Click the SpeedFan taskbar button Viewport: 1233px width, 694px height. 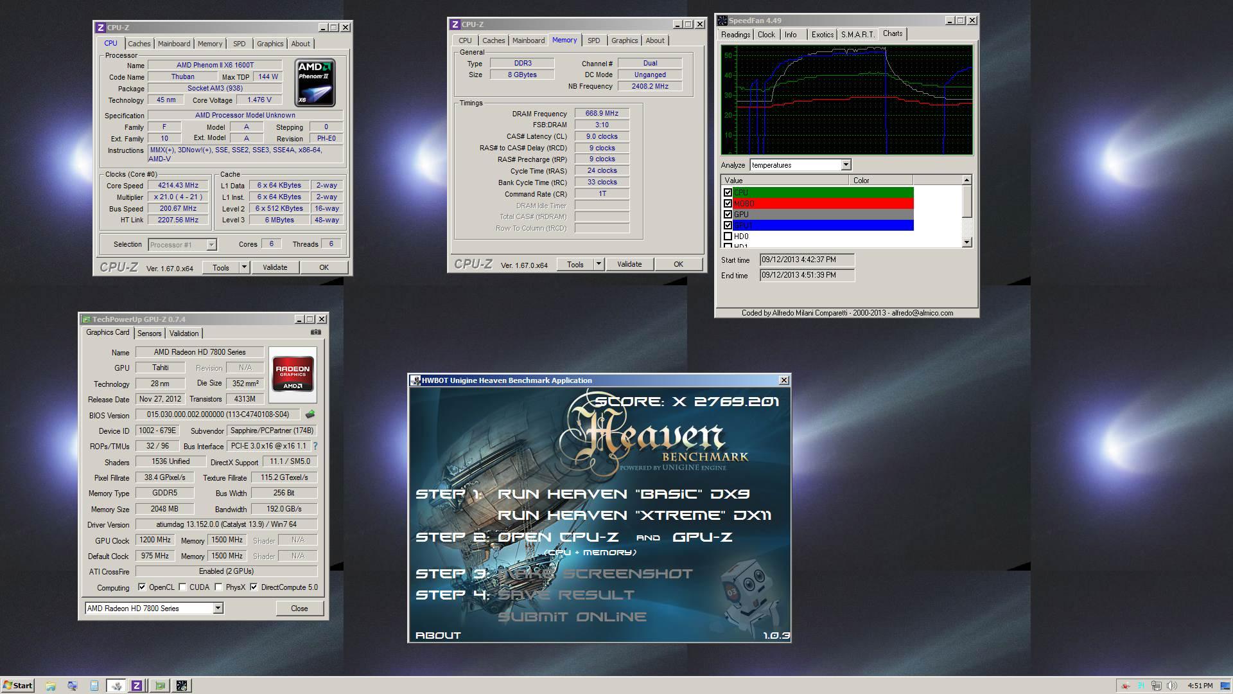point(182,686)
